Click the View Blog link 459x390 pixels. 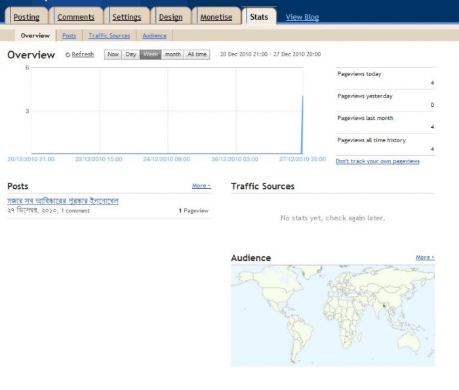(302, 17)
